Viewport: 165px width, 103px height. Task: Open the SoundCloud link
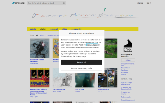(x=125, y=68)
